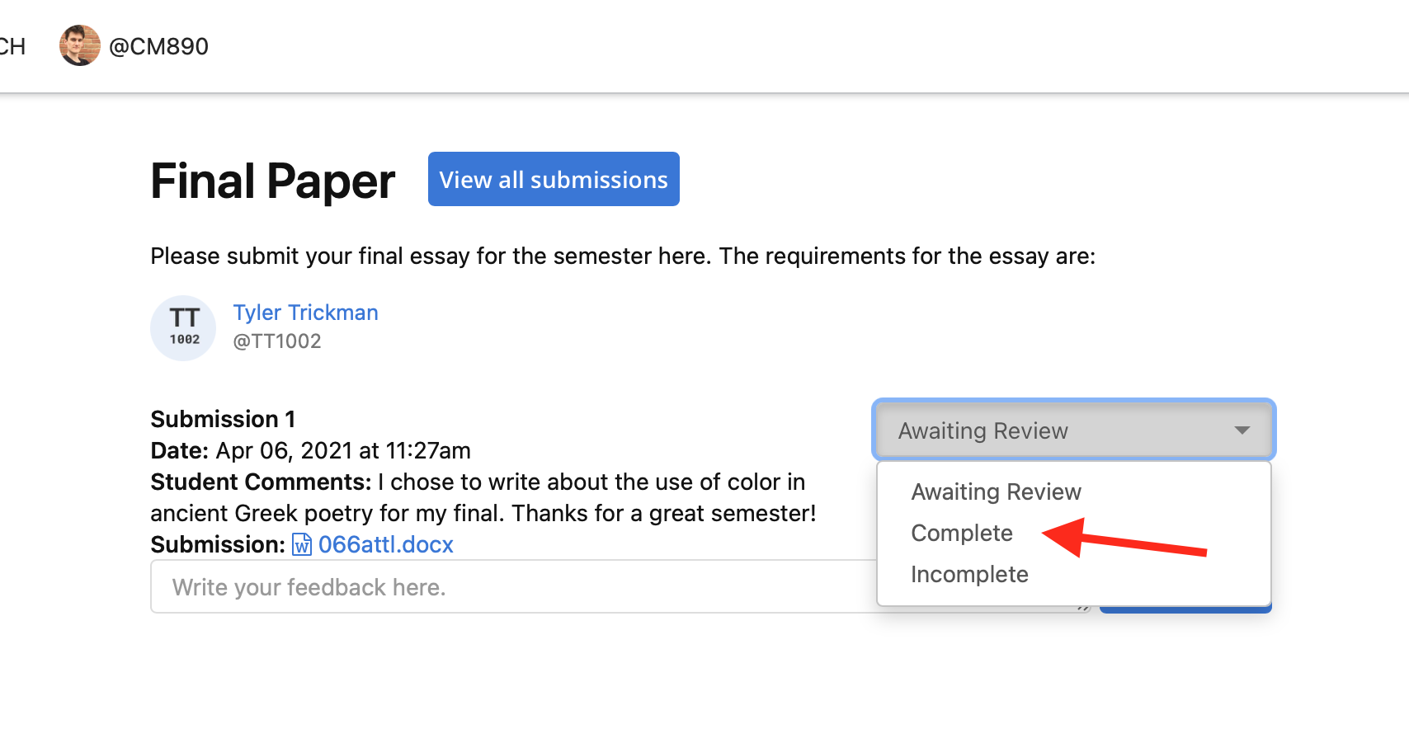Viewport: 1409px width, 729px height.
Task: Pick Incomplete from the status options
Action: point(969,574)
